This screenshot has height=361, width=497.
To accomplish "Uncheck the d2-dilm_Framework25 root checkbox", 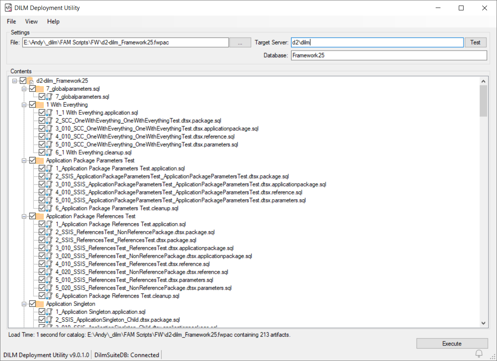I will pyautogui.click(x=23, y=81).
